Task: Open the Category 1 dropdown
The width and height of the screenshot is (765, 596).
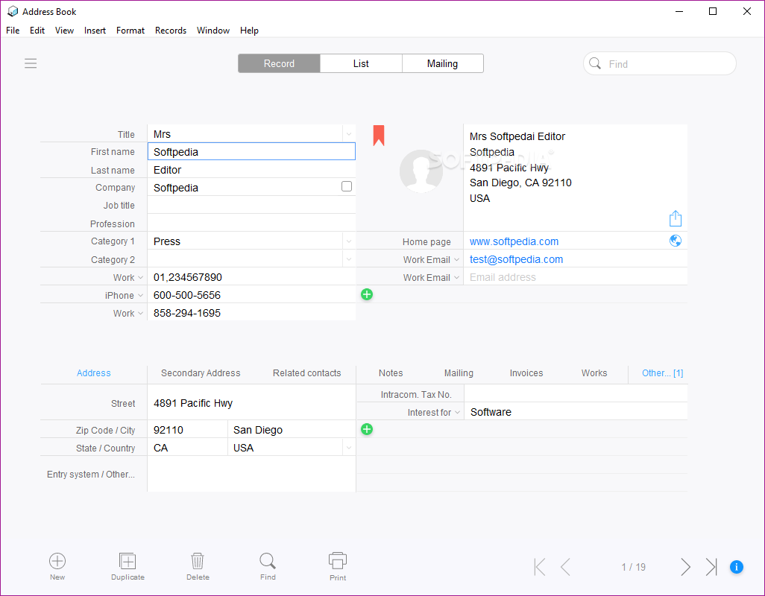Action: click(x=348, y=241)
